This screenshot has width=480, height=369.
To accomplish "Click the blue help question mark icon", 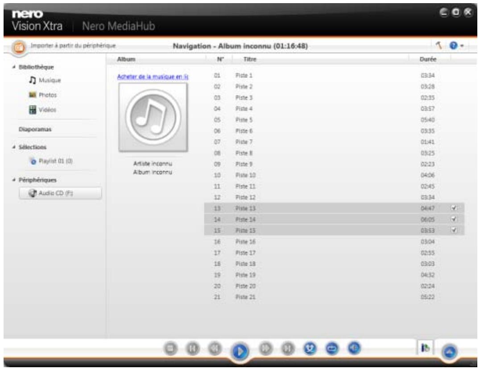I will [453, 46].
